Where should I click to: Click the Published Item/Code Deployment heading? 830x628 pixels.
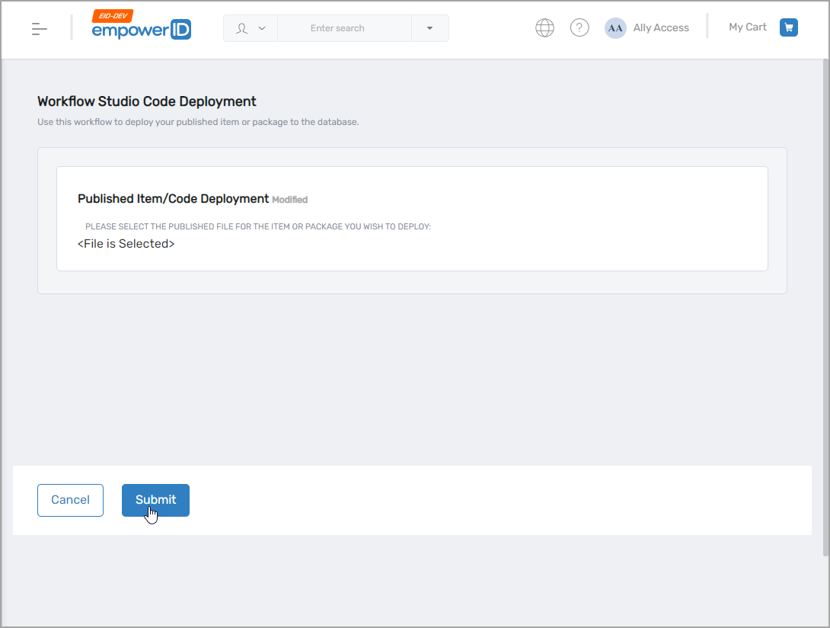pyautogui.click(x=174, y=198)
